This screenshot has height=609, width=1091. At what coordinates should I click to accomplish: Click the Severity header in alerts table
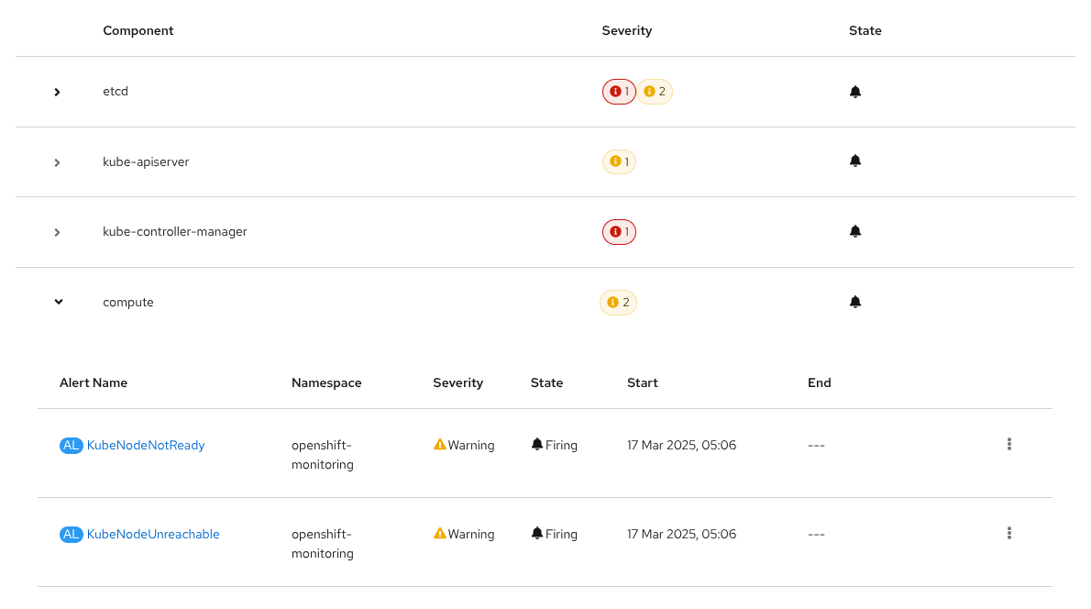pyautogui.click(x=457, y=382)
